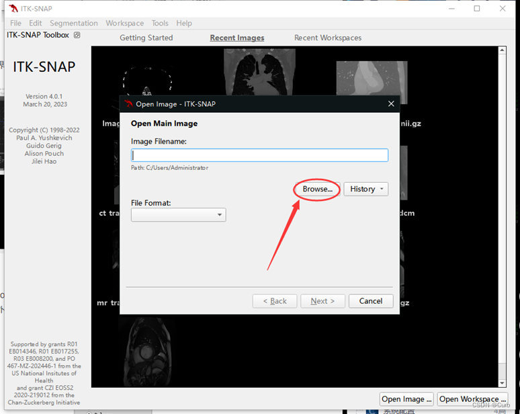520x414 pixels.
Task: Click the Next button in dialog
Action: coord(322,301)
